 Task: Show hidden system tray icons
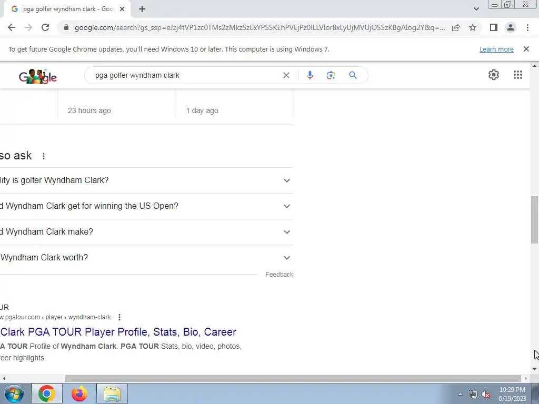(x=460, y=394)
